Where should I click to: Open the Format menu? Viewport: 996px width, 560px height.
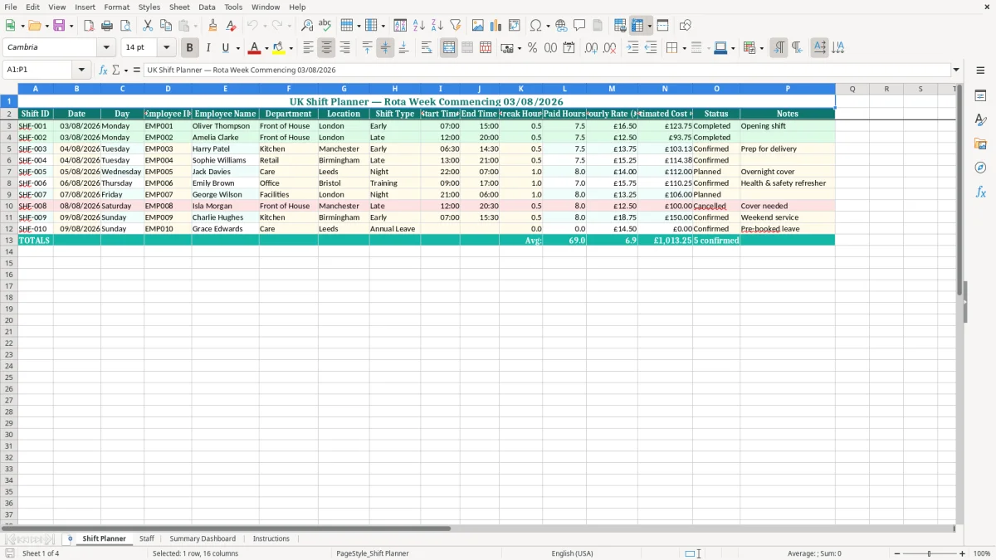[x=117, y=7]
